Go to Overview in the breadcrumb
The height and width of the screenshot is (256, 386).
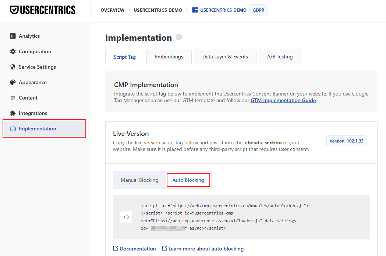click(113, 10)
